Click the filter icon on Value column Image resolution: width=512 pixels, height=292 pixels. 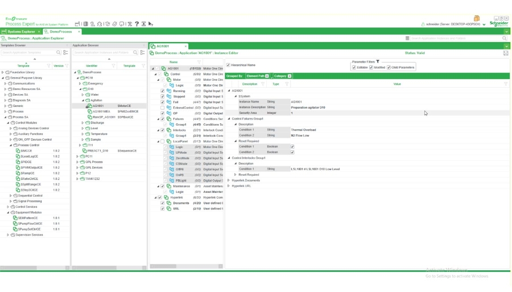(505, 84)
